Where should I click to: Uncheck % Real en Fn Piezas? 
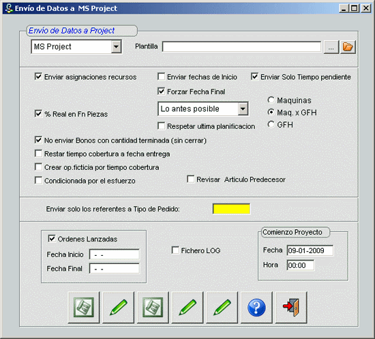pos(38,114)
